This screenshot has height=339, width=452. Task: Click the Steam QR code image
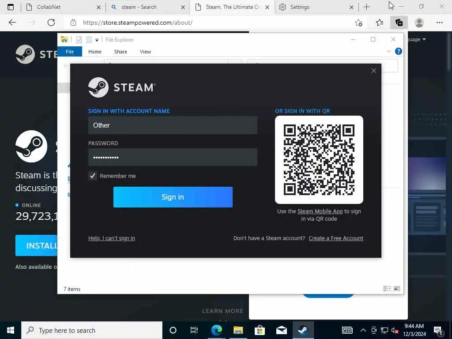[319, 160]
